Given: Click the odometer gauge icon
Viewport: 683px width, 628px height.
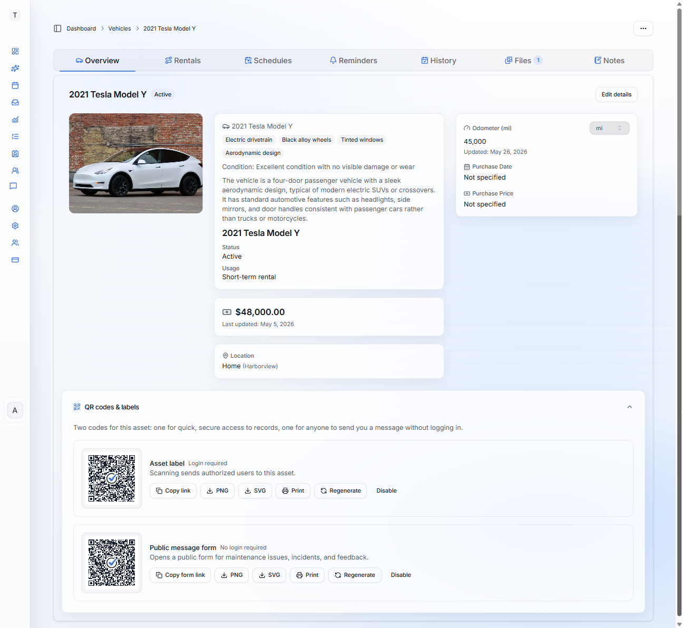Looking at the screenshot, I should click(467, 128).
